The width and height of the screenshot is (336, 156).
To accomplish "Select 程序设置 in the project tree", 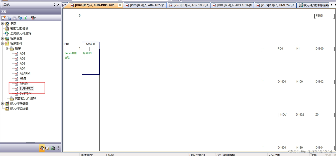I will 16,38.
